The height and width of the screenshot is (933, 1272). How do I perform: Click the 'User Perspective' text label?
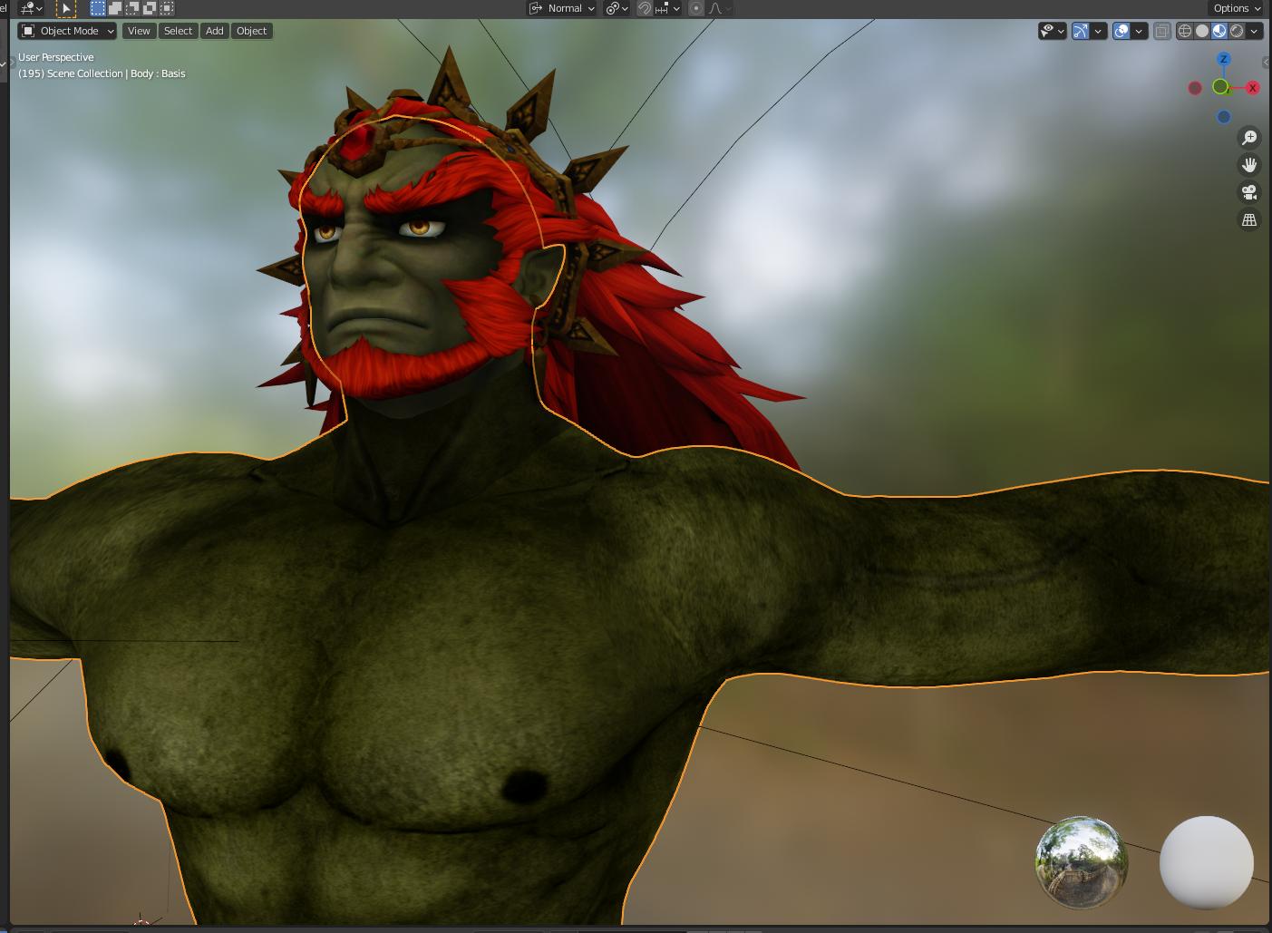tap(56, 57)
